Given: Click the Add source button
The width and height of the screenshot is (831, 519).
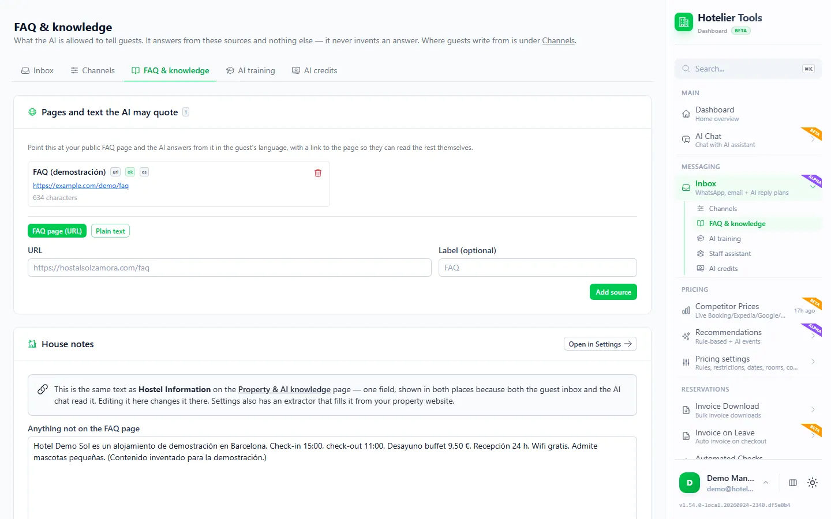Looking at the screenshot, I should pos(613,292).
